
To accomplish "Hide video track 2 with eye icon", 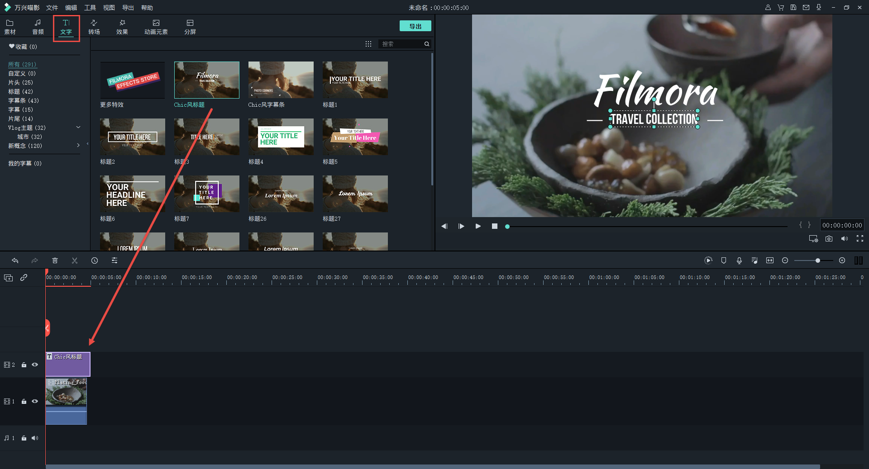I will click(35, 365).
